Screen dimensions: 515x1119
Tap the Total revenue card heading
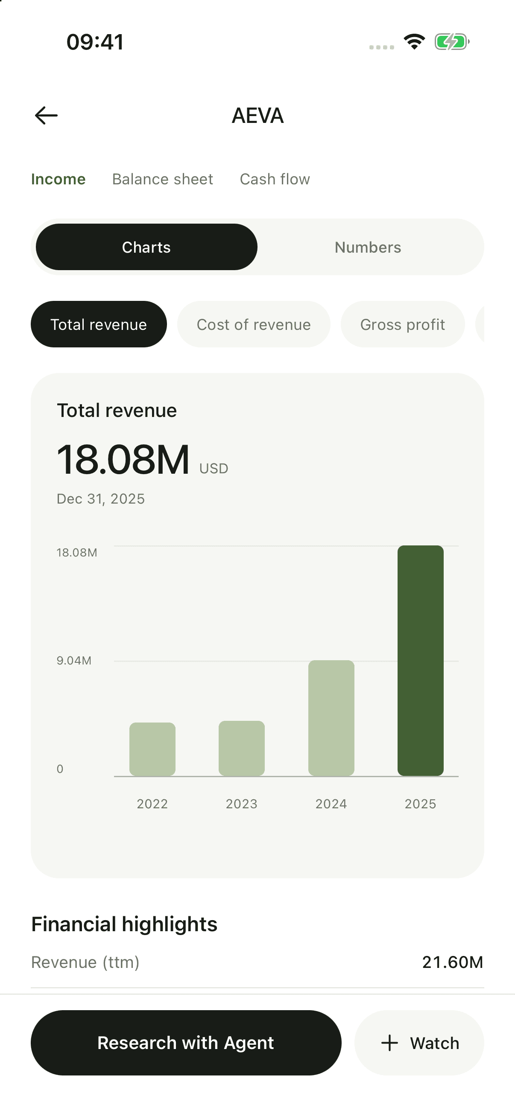point(117,411)
